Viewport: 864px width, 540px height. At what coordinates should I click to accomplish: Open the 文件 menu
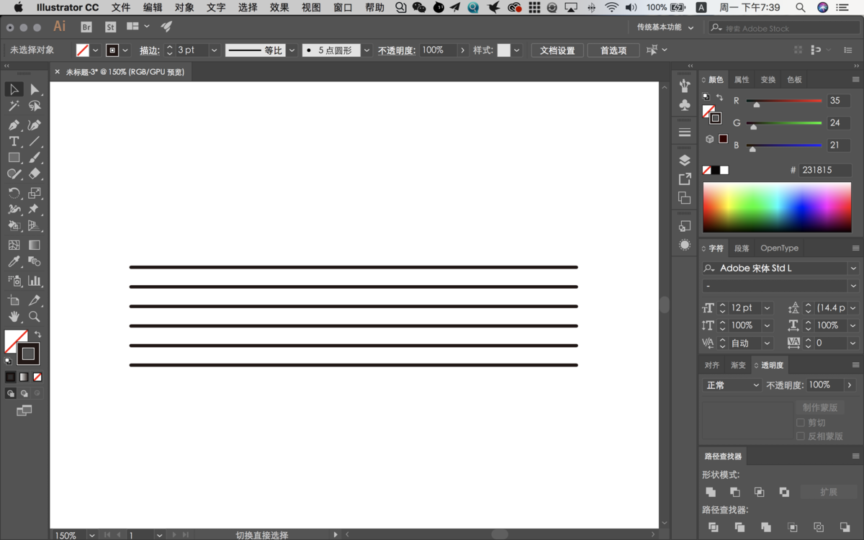pos(121,7)
